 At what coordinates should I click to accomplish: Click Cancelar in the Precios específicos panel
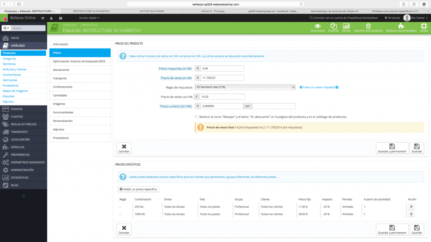pos(124,229)
